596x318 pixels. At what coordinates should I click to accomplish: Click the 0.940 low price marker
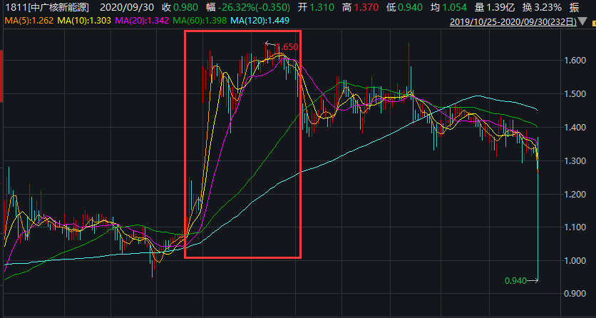515,281
